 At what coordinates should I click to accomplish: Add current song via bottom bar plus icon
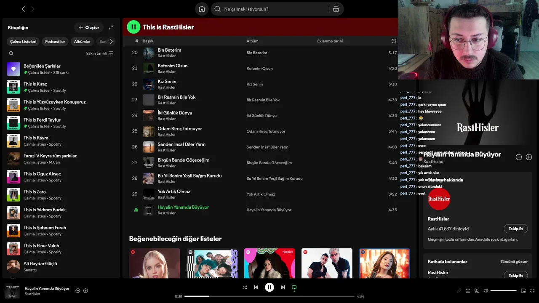(85, 291)
